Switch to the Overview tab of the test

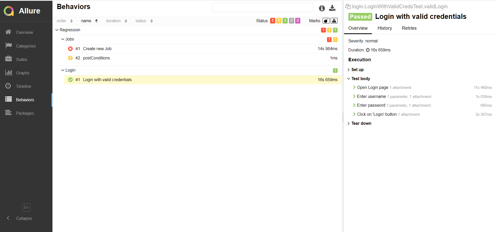[x=358, y=28]
